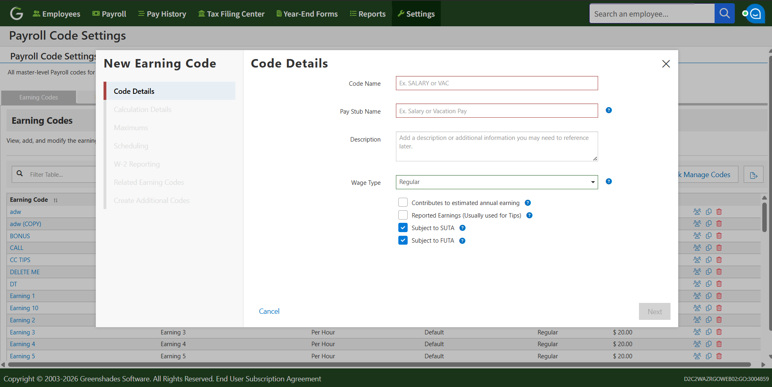Expand the Wage Type dropdown
Screen dimensions: 772x387
tap(497, 182)
